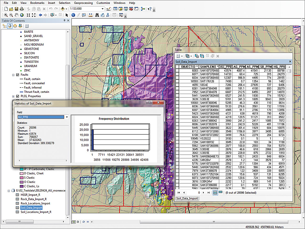Click the C Clastic, Ls purple swatch
Viewport: 305px width, 229px height.
(x=21, y=186)
